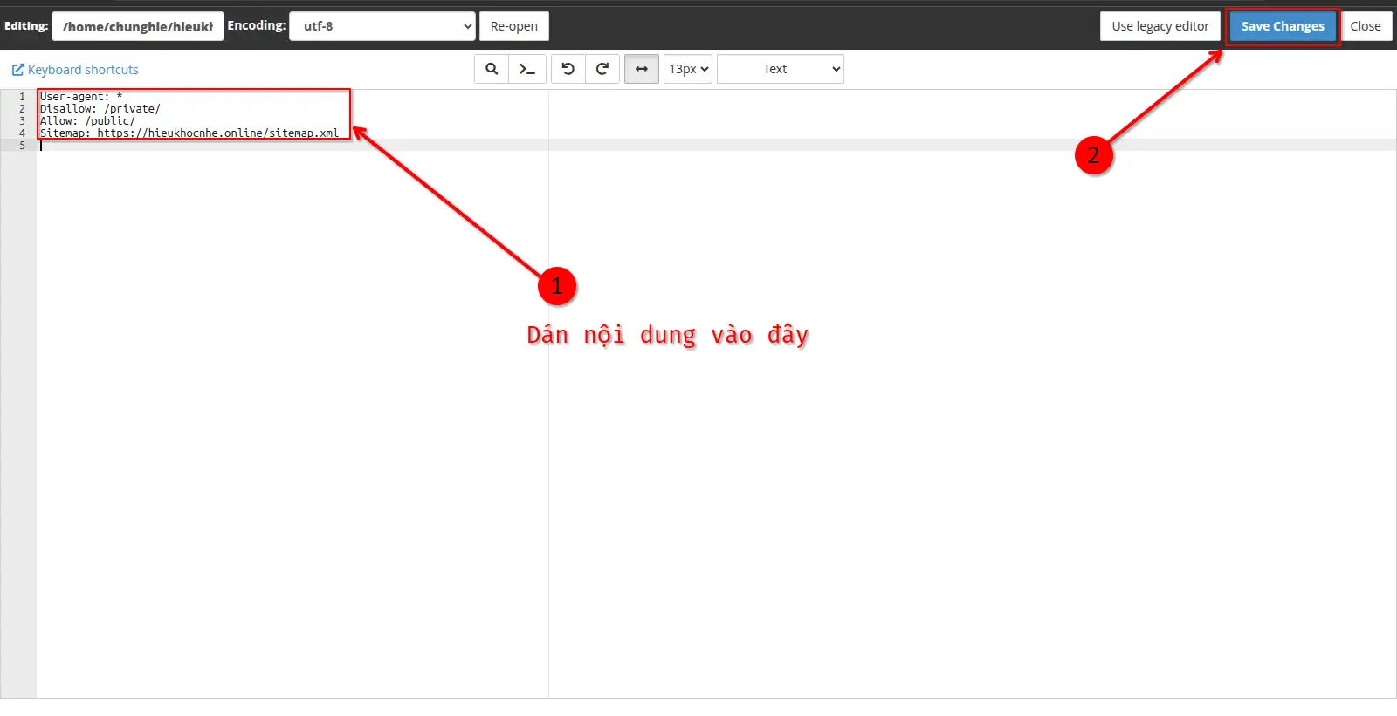Click line number 4 in the gutter
Screen dimensions: 1397x716
pos(22,133)
